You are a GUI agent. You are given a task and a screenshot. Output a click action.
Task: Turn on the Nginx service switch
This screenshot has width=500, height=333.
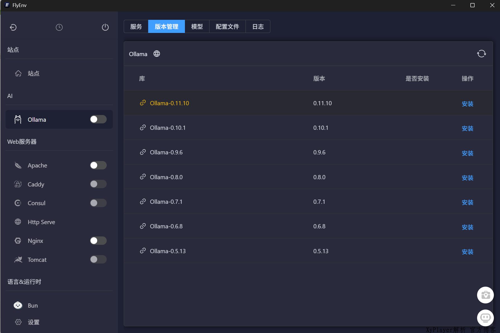click(x=98, y=241)
